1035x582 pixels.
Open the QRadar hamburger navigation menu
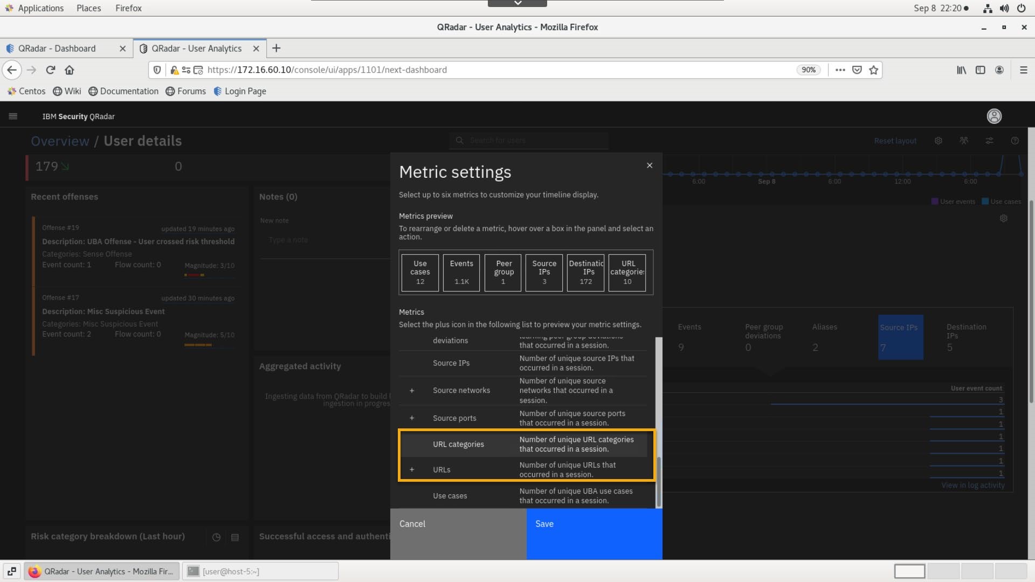pyautogui.click(x=13, y=116)
